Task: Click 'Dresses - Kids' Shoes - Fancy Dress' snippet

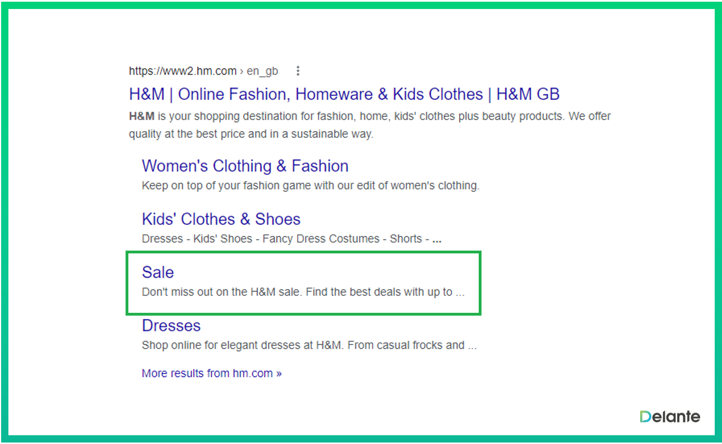Action: point(291,239)
